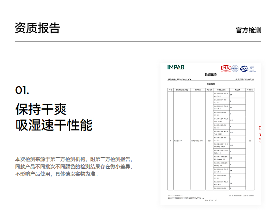Image resolution: width=276 pixels, height=218 pixels.
Task: Click the report date 2025/12/24
Action: coord(249,80)
